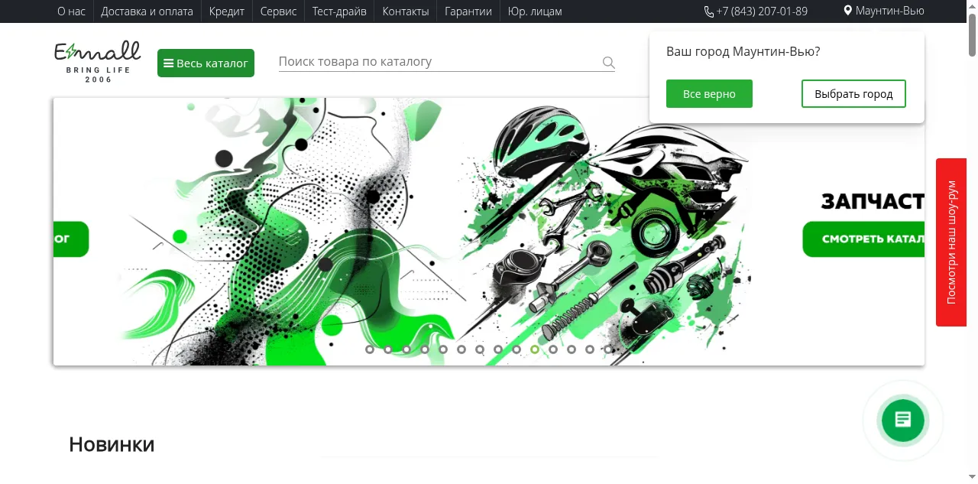
Task: Open Посмотри наш шоу-рум side tab
Action: pyautogui.click(x=951, y=242)
